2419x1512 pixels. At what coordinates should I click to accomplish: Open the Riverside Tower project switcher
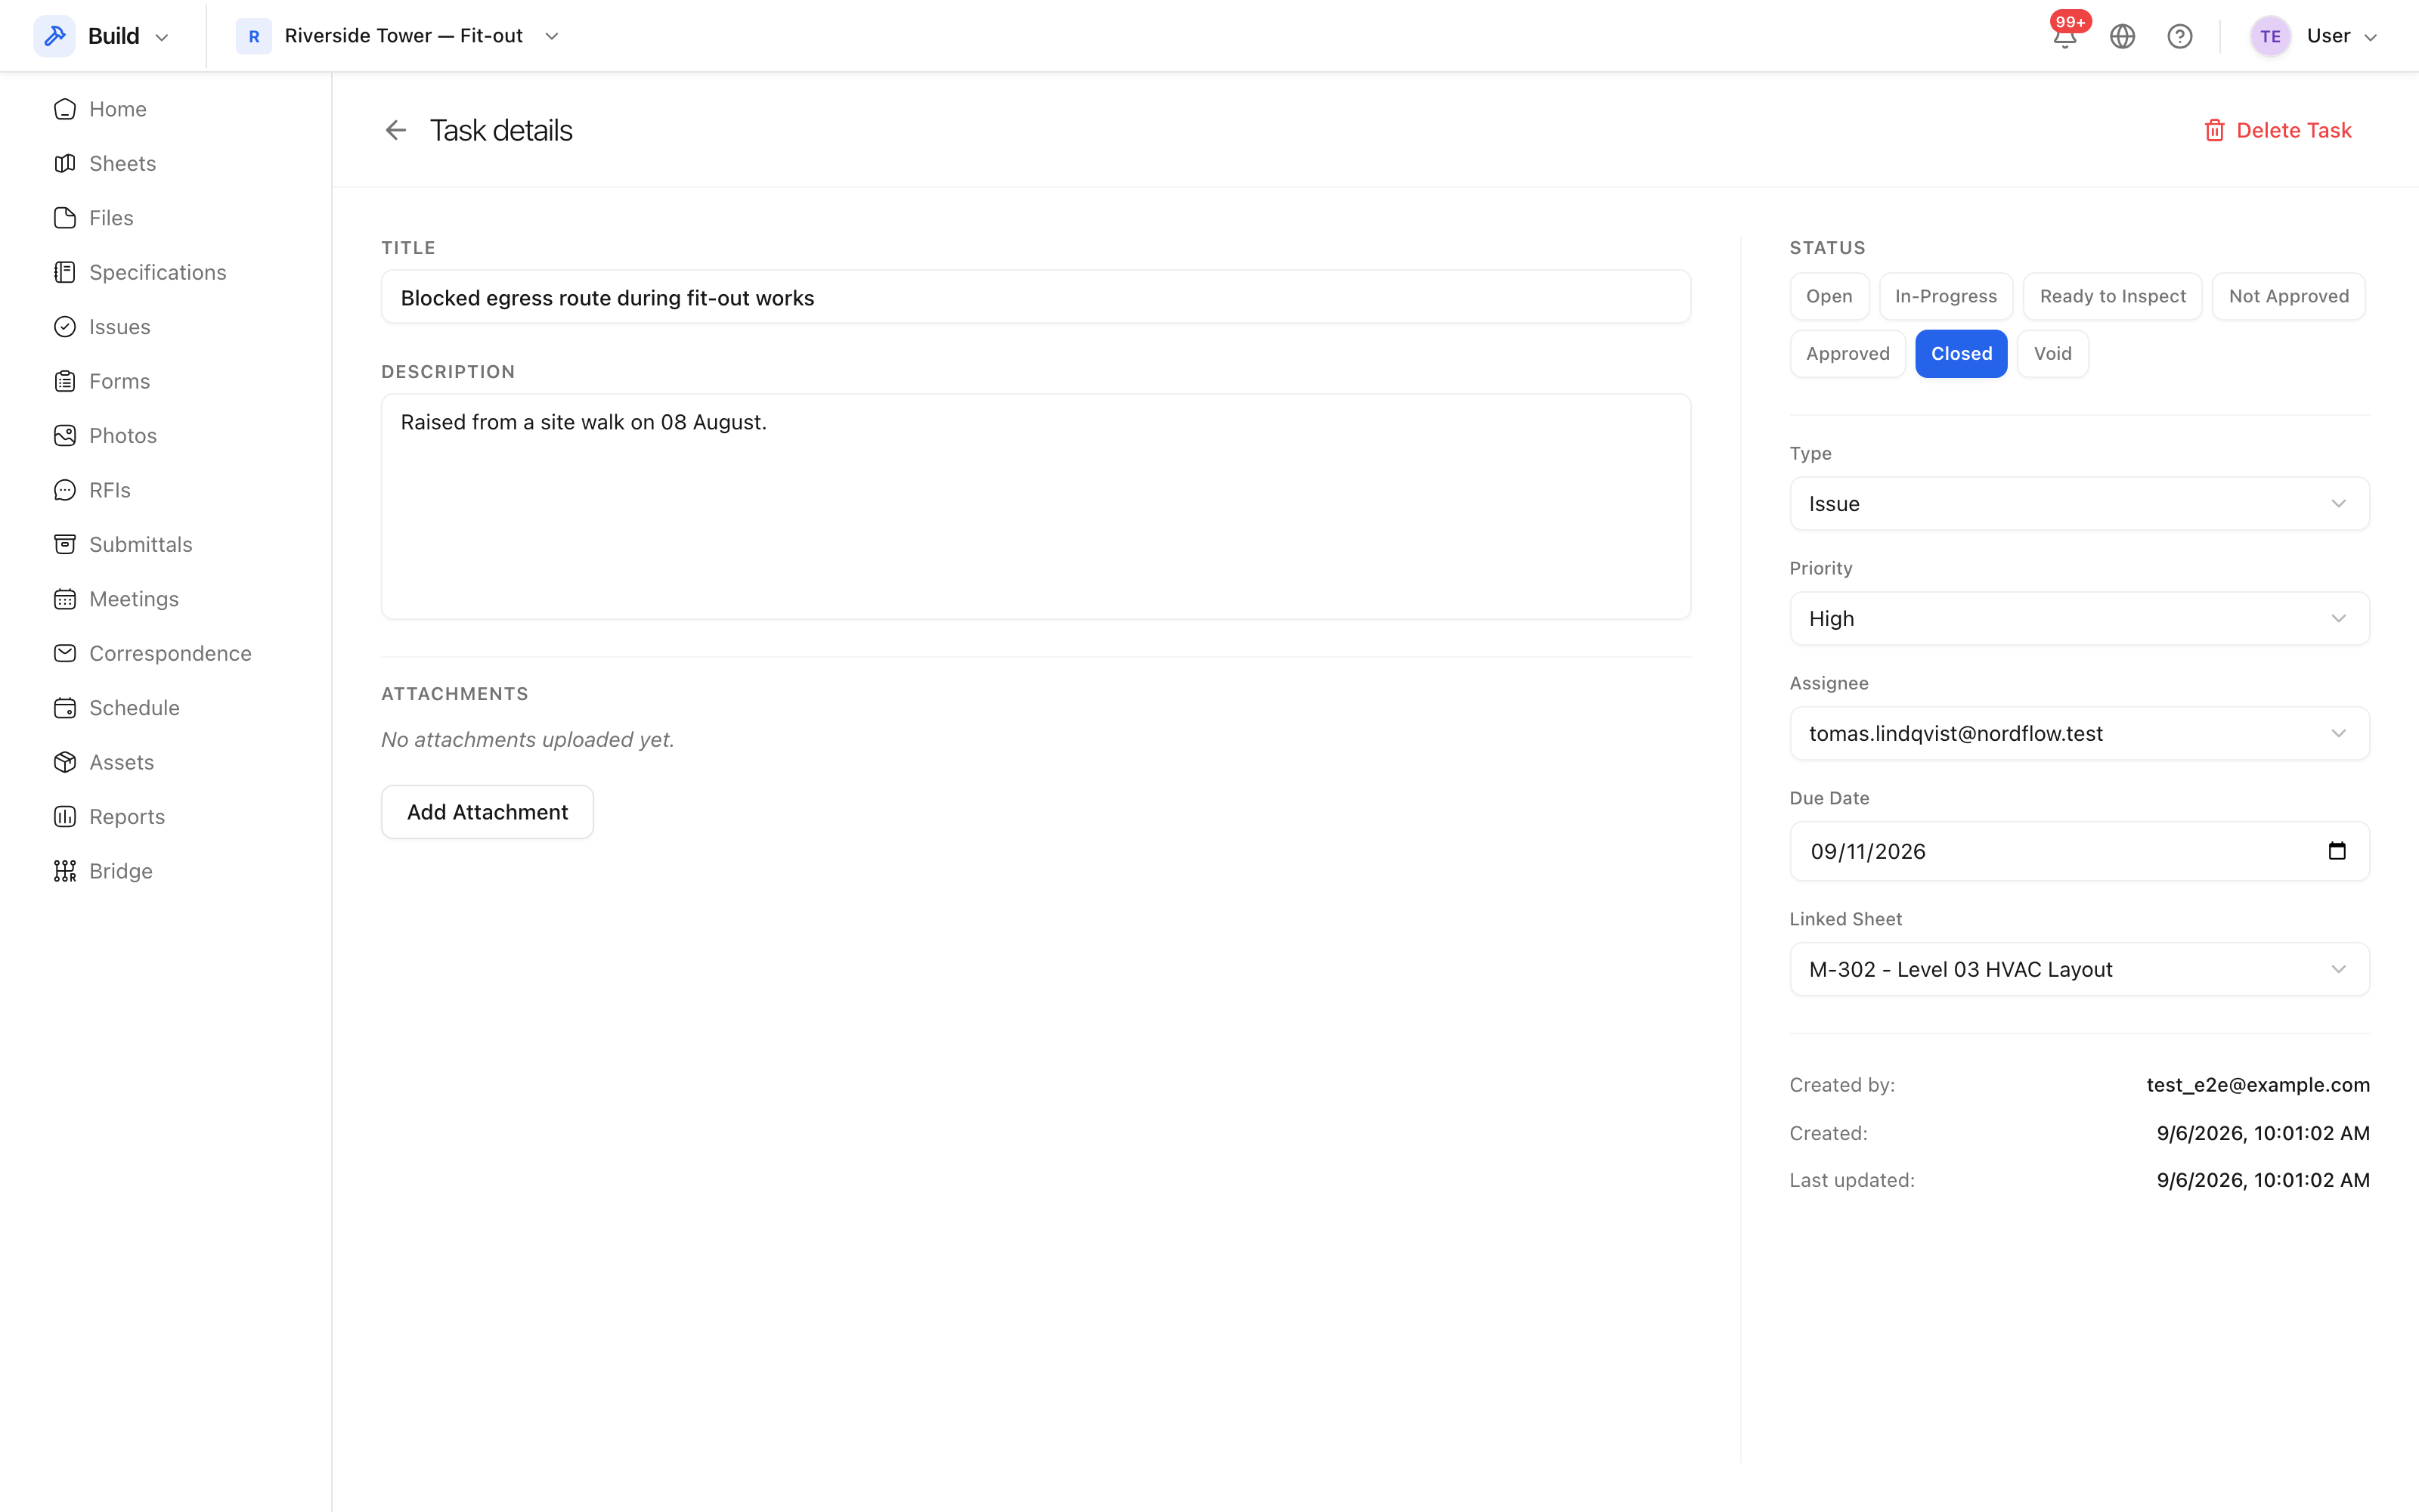point(399,36)
